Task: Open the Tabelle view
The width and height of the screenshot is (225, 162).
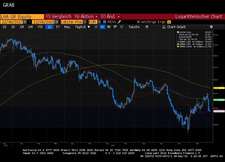Action: [x=134, y=27]
